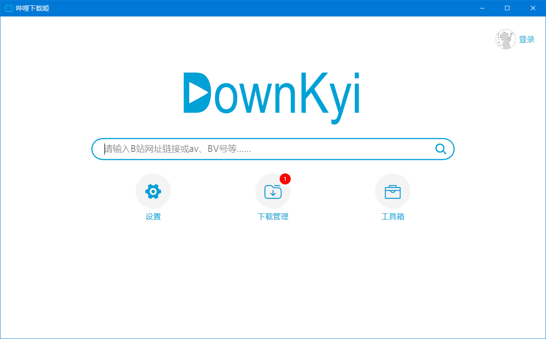The image size is (546, 339).
Task: Maximize the DownKyi window
Action: point(507,8)
